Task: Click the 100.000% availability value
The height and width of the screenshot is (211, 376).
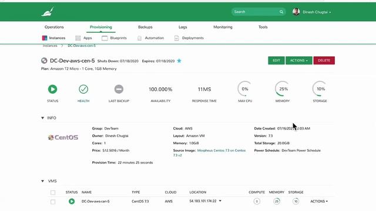Action: click(x=160, y=89)
